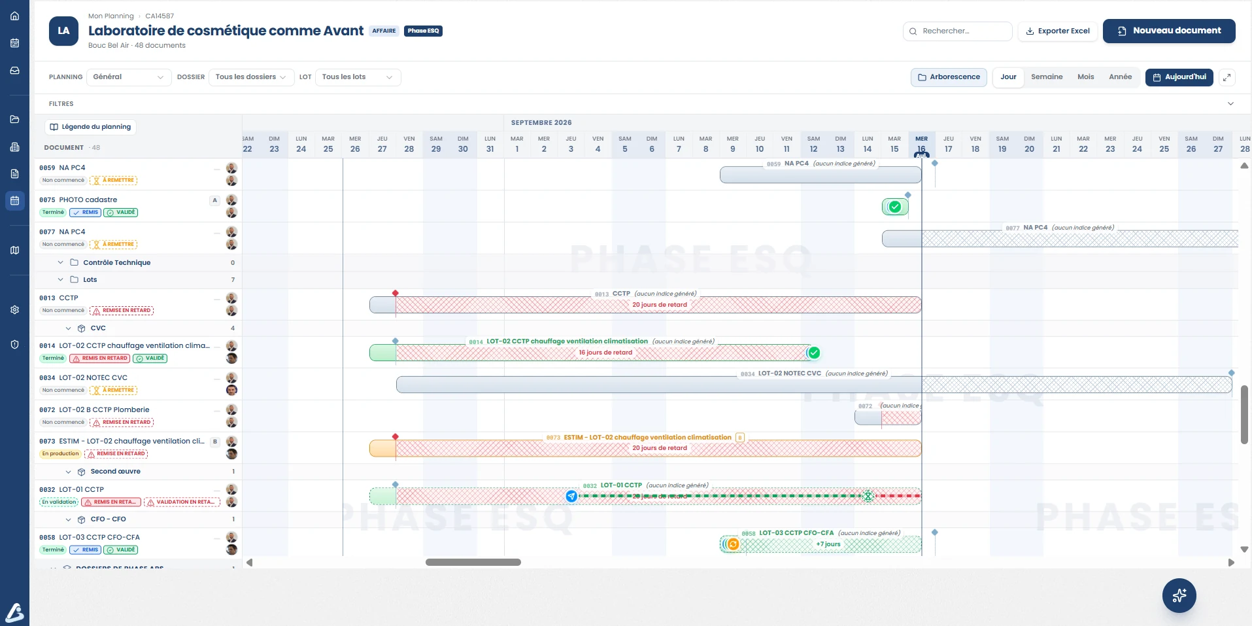1252x626 pixels.
Task: Open the map icon in sidebar
Action: pos(14,250)
